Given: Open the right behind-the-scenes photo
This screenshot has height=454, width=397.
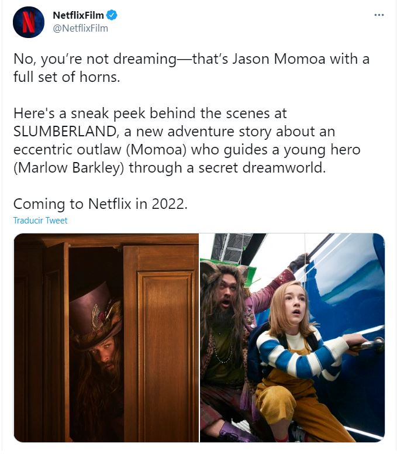Looking at the screenshot, I should point(292,338).
